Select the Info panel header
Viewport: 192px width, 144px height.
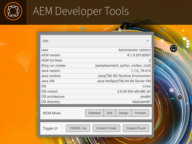pyautogui.click(x=96, y=41)
